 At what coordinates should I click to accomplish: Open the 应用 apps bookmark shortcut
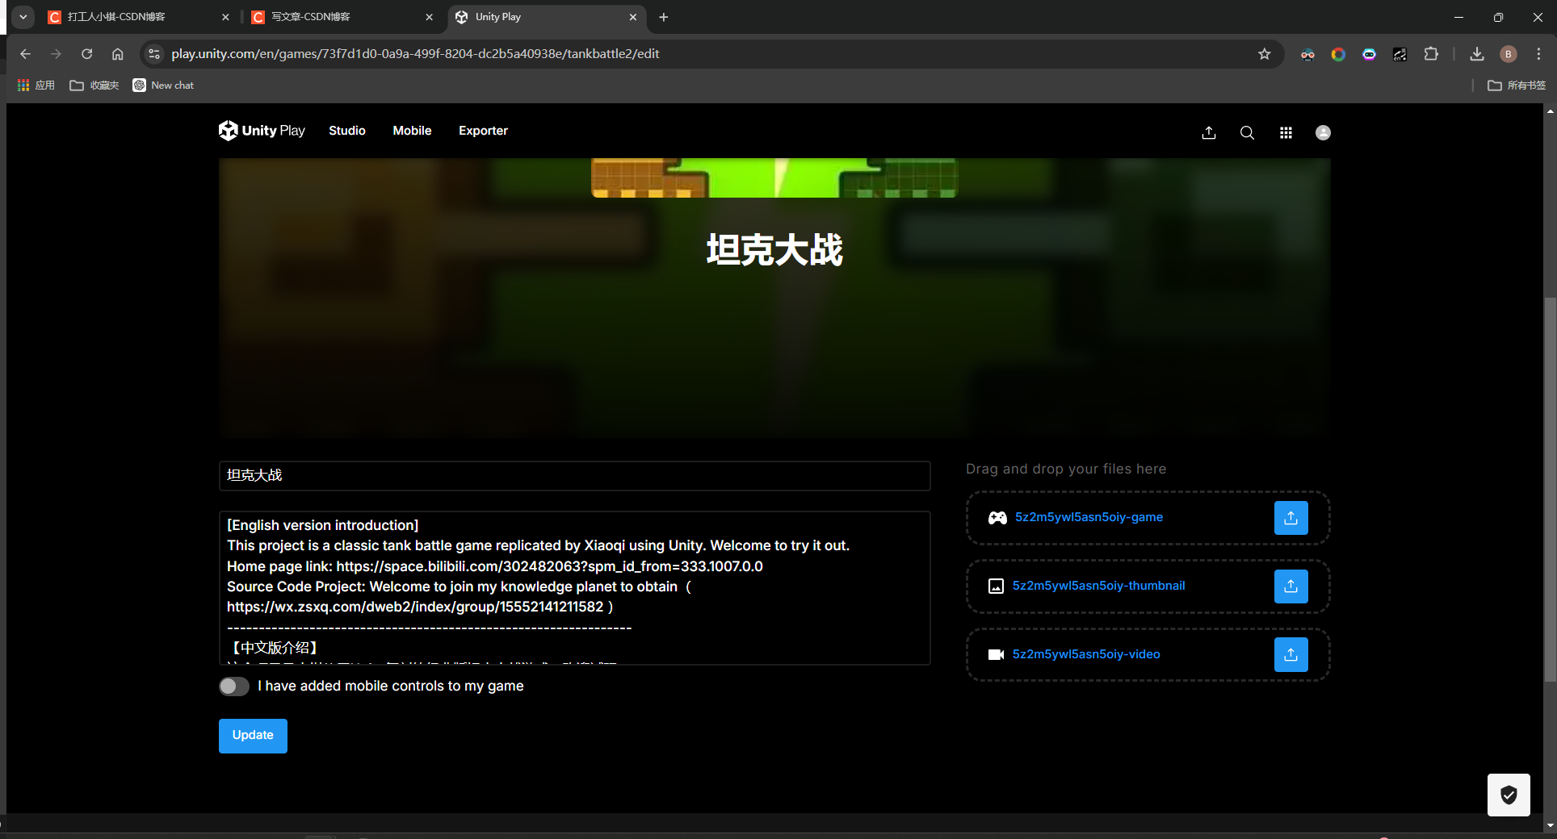coord(36,86)
